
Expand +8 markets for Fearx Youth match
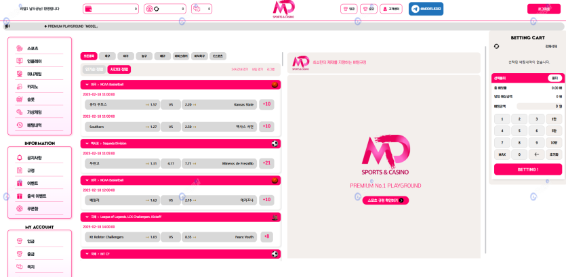[267, 237]
